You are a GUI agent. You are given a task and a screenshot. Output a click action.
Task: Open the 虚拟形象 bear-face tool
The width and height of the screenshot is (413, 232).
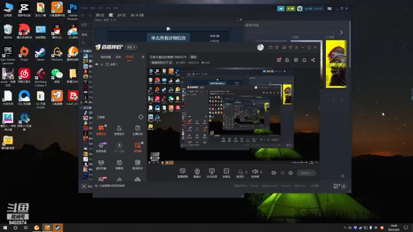point(101,164)
